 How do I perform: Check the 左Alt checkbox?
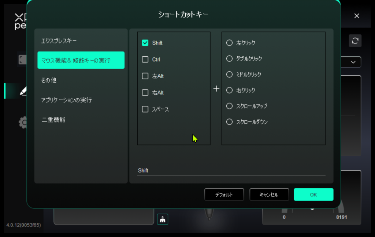tap(145, 76)
